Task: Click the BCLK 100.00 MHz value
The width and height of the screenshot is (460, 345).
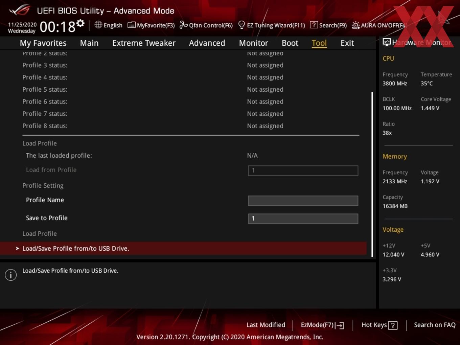Action: click(397, 108)
